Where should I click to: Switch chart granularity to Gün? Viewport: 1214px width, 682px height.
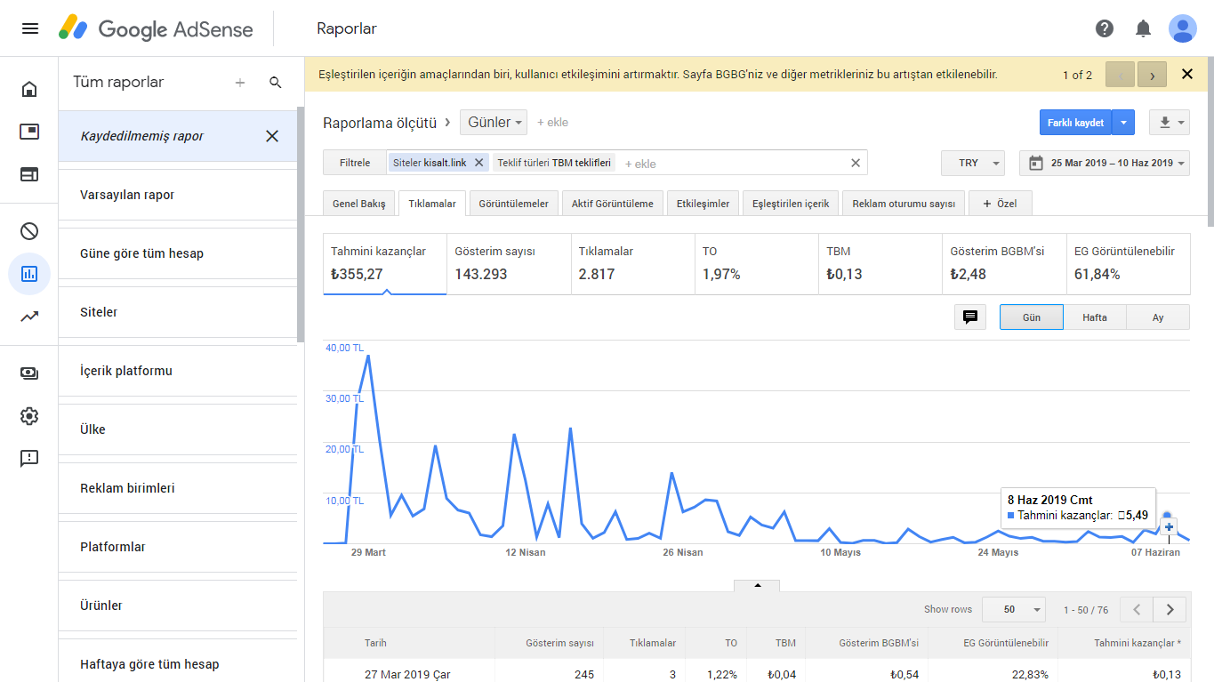click(x=1032, y=317)
